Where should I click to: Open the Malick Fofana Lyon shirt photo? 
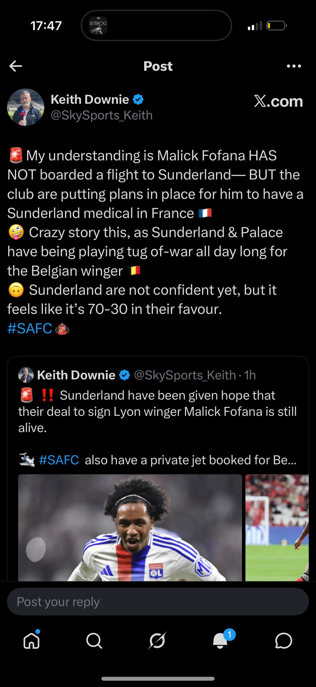pyautogui.click(x=130, y=528)
